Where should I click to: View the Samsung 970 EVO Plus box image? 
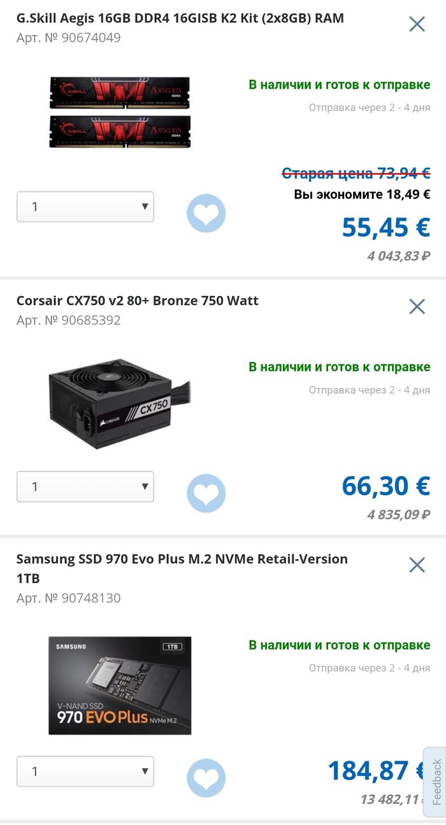(x=120, y=685)
